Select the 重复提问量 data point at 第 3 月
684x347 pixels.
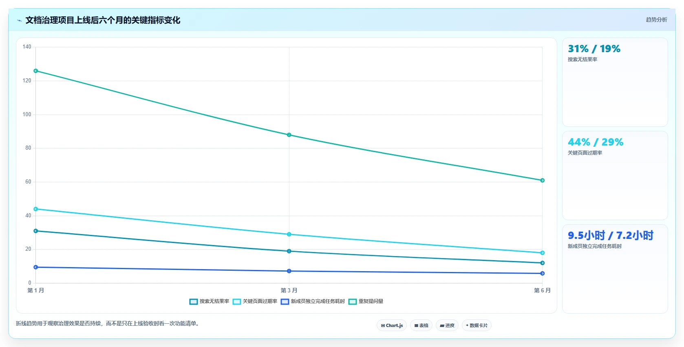coord(289,135)
